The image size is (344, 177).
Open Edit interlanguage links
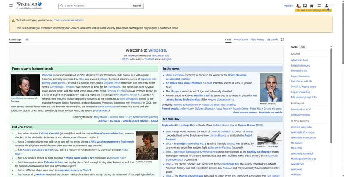(304, 97)
